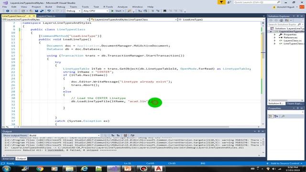Viewport: 306px width, 172px height.
Task: Switch to the LayersClass.cs editor tab
Action: tap(46, 16)
